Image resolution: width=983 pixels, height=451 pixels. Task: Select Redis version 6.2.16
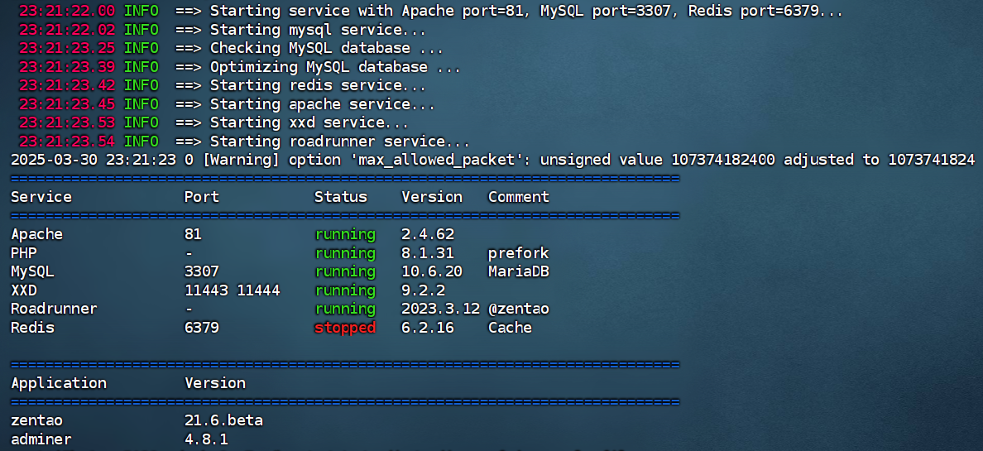tap(428, 328)
